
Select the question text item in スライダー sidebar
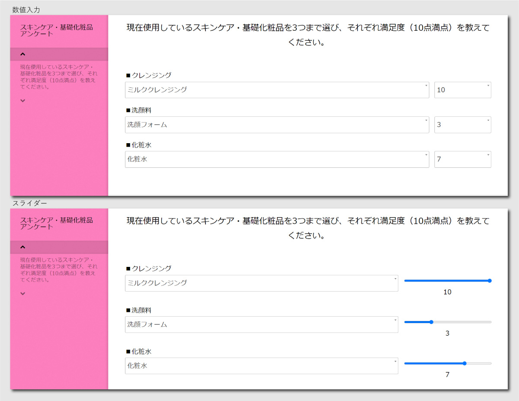tap(58, 270)
